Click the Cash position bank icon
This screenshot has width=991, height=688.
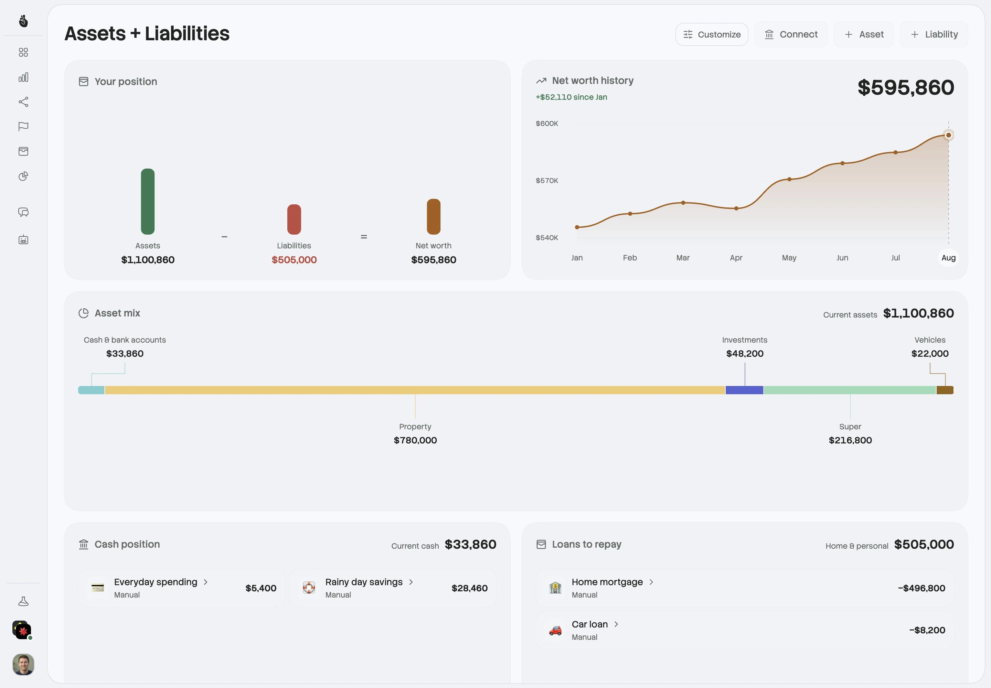84,545
